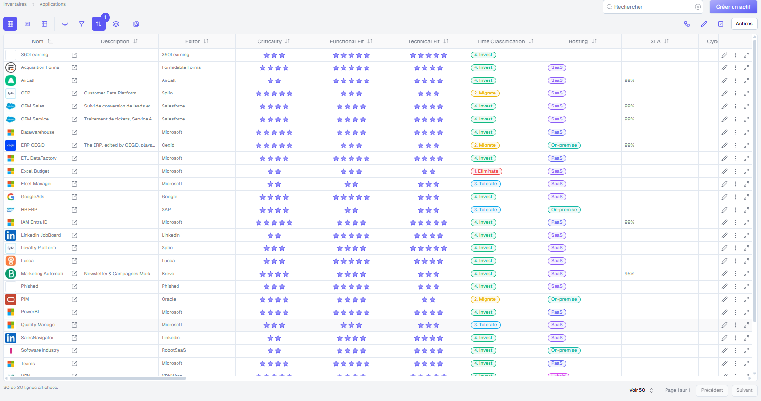Open the filter funnel icon

82,24
